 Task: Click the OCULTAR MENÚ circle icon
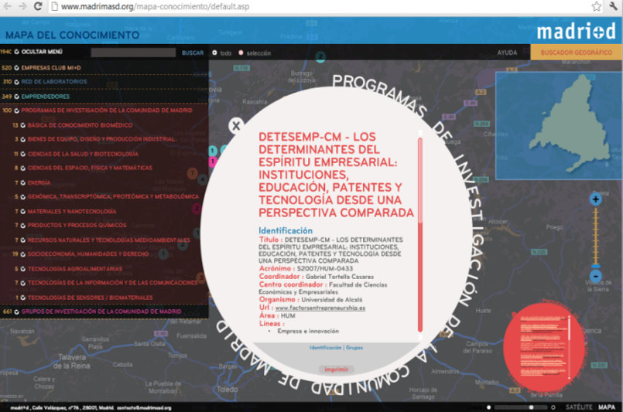click(x=17, y=52)
